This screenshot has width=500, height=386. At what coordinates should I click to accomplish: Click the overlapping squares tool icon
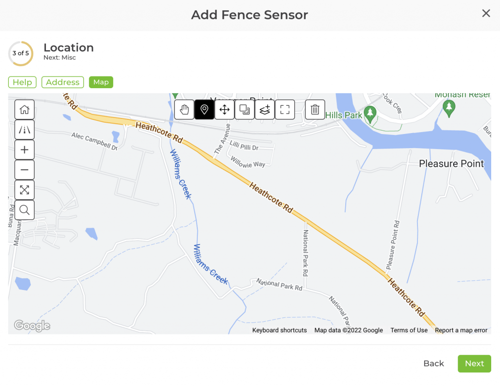[245, 110]
